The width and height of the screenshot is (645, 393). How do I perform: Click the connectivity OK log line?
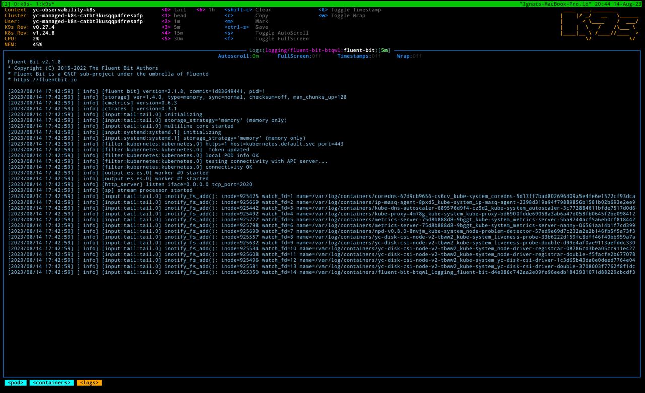click(x=130, y=167)
